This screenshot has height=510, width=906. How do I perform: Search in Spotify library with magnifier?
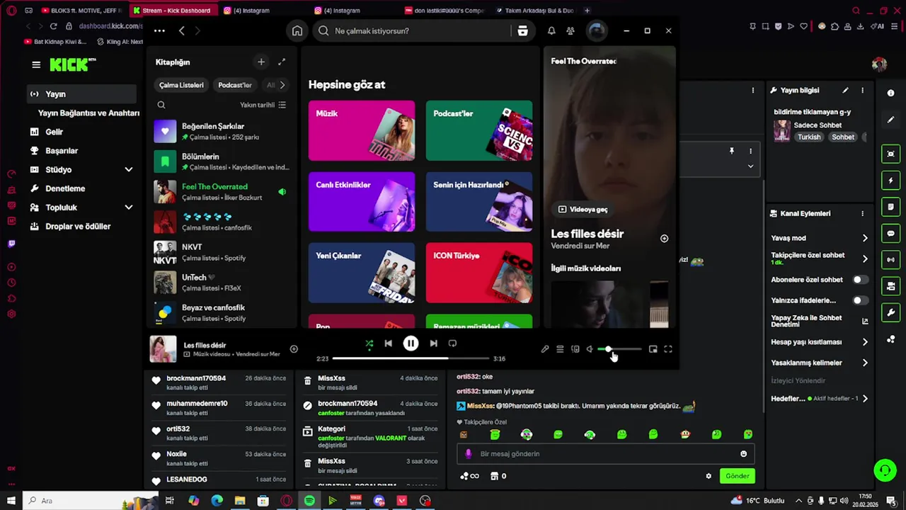coord(161,105)
